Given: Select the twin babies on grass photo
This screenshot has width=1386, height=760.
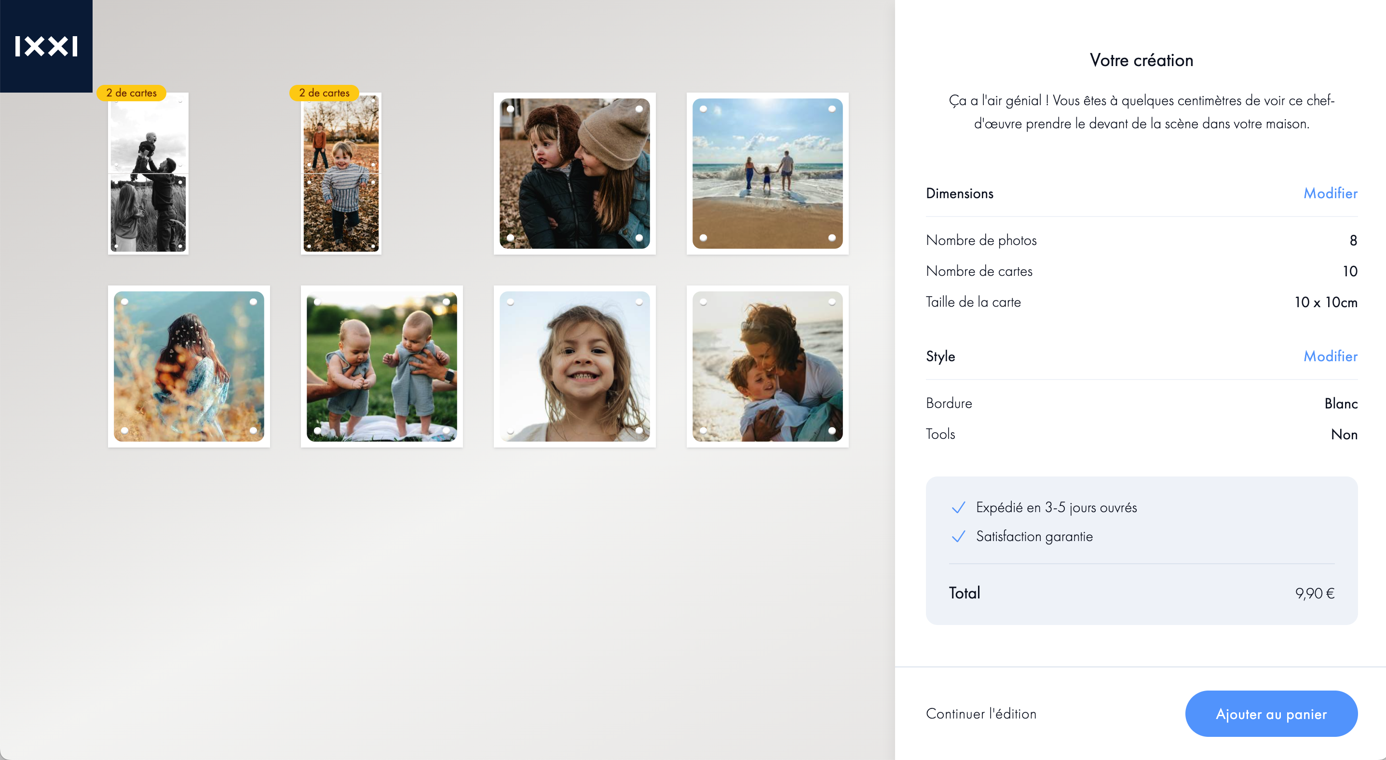Looking at the screenshot, I should pyautogui.click(x=381, y=366).
